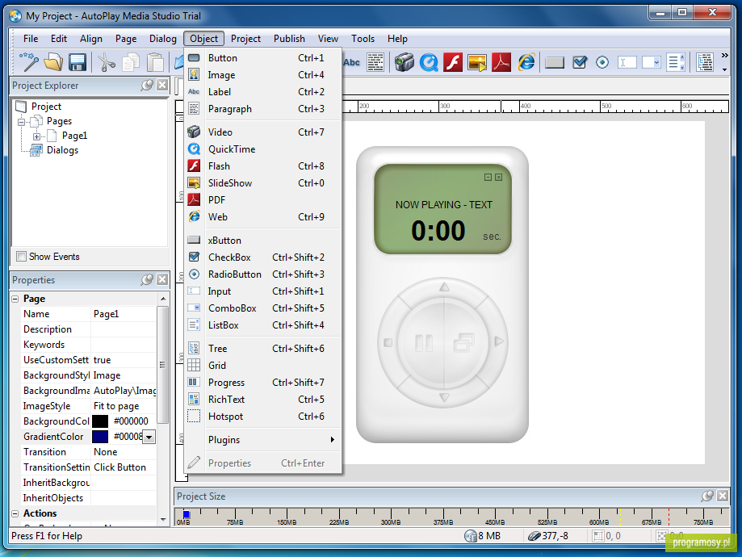This screenshot has height=557, width=742.
Task: Click the Paragraph object toolbar icon
Action: click(x=375, y=62)
